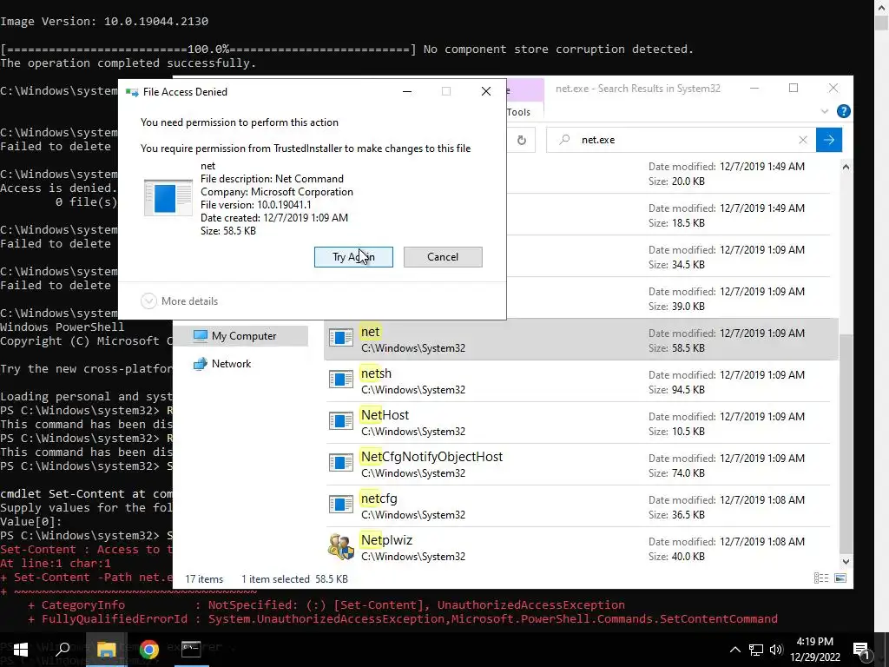Select the netsh file result icon
This screenshot has width=889, height=667.
coord(340,380)
